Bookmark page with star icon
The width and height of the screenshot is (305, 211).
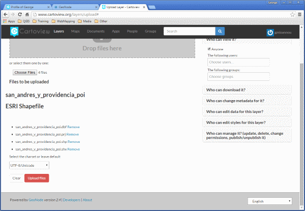(292, 15)
